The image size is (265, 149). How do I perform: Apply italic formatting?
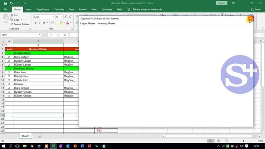click(x=40, y=23)
